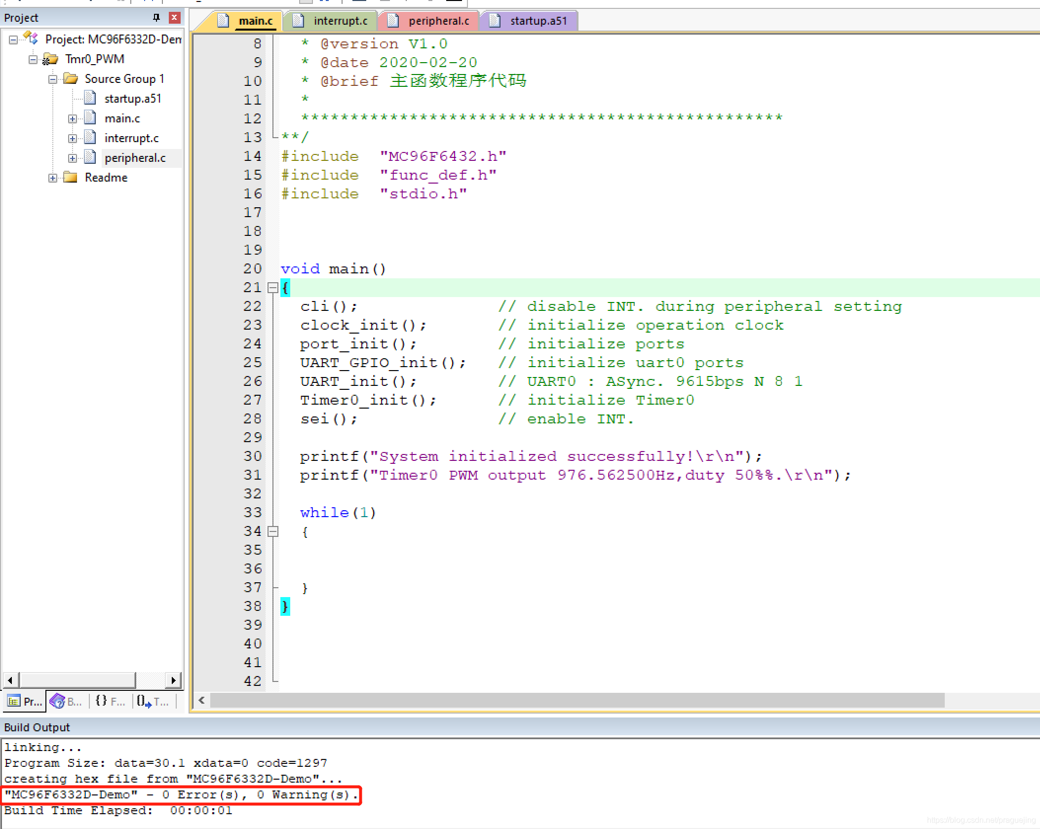Viewport: 1040px width, 829px height.
Task: Pin the Project panel
Action: (156, 18)
